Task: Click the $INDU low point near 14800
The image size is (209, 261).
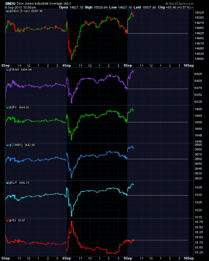Action: tap(71, 59)
